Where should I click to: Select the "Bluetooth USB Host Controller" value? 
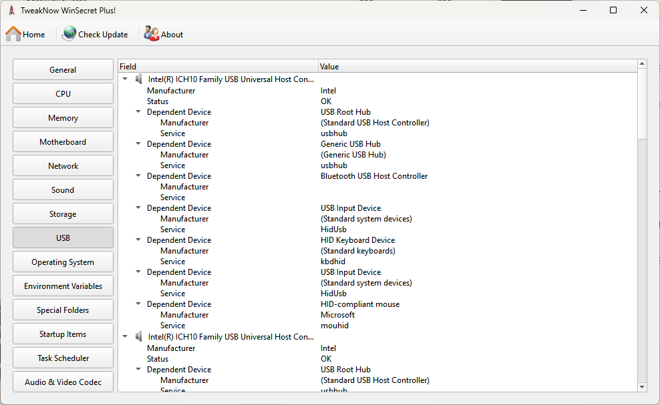tap(374, 175)
